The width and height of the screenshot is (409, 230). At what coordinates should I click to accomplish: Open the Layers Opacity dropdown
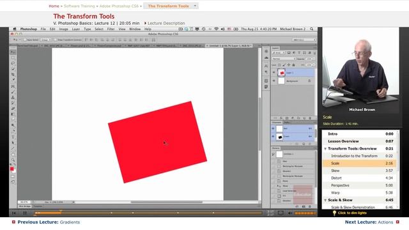coord(314,59)
